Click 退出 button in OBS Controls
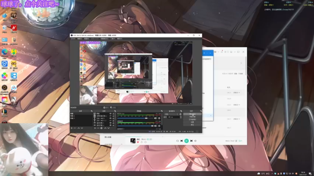This screenshot has height=176, width=314. pos(192,125)
